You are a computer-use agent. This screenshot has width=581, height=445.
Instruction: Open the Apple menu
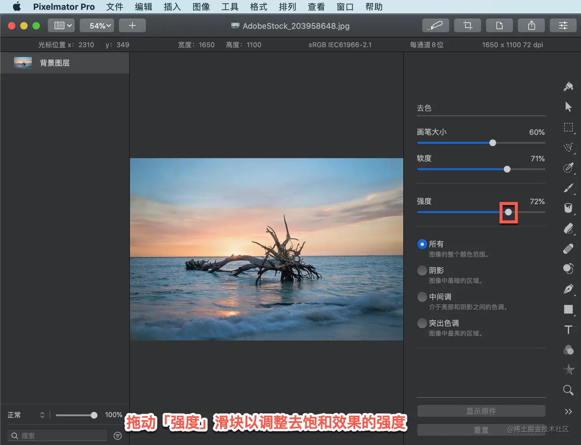point(17,7)
